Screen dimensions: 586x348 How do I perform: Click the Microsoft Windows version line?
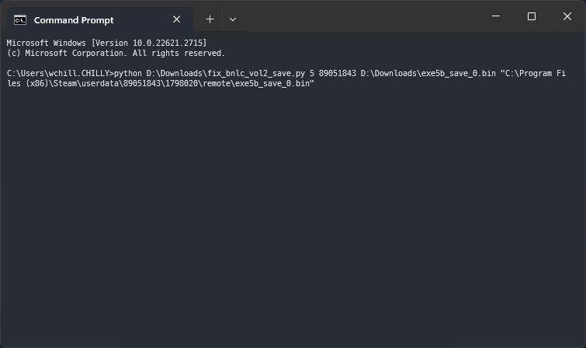click(106, 42)
